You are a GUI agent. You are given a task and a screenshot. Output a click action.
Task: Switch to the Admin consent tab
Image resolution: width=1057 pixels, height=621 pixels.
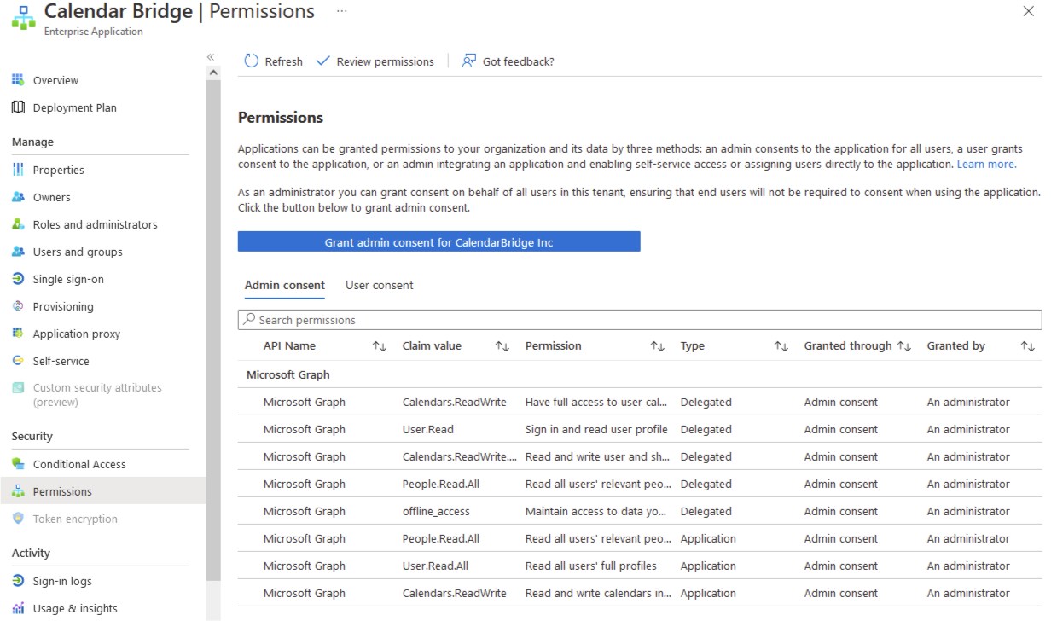tap(285, 285)
